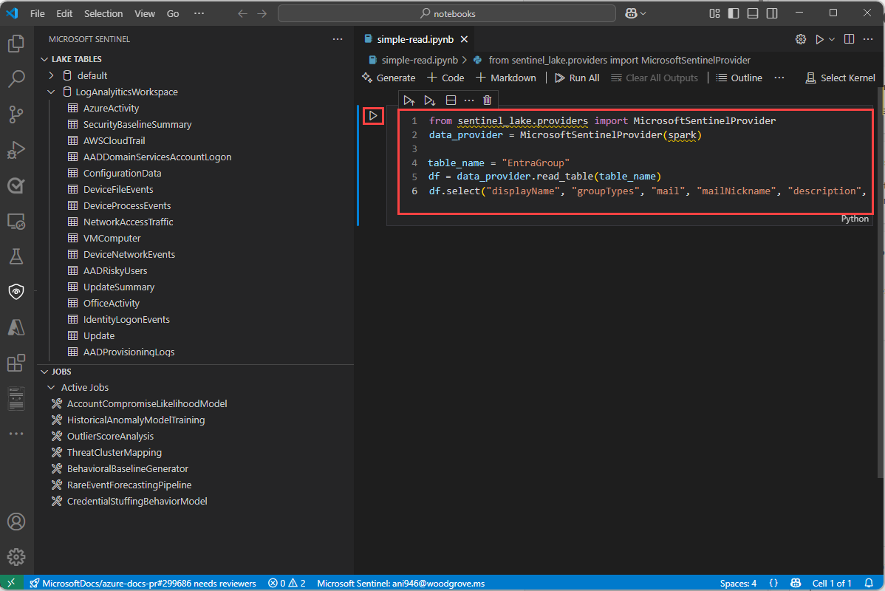Open the Manage gear icon in activity bar

click(x=16, y=557)
